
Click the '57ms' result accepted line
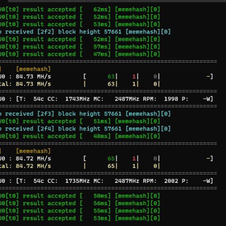(x=80, y=47)
